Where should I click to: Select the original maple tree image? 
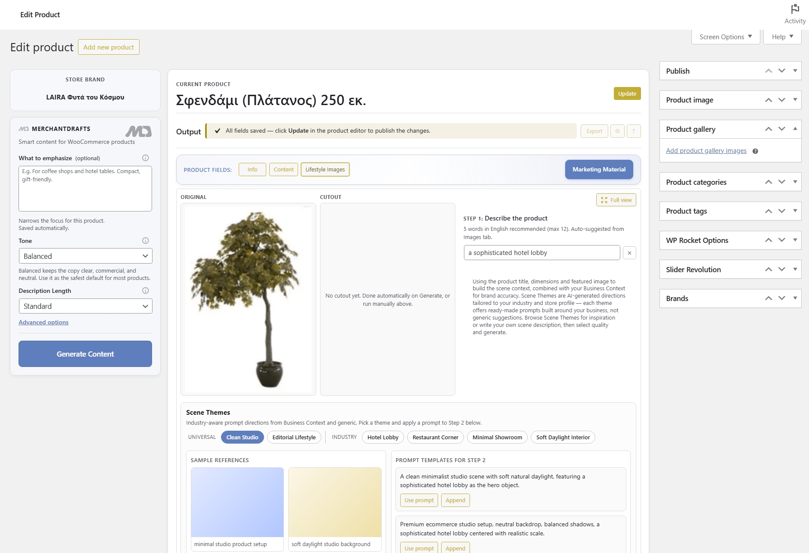pyautogui.click(x=248, y=299)
